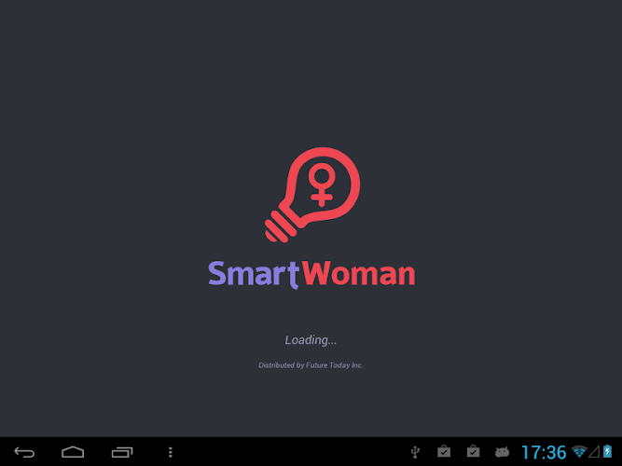Tap the Loading... text
This screenshot has height=466, width=622.
pyautogui.click(x=311, y=340)
